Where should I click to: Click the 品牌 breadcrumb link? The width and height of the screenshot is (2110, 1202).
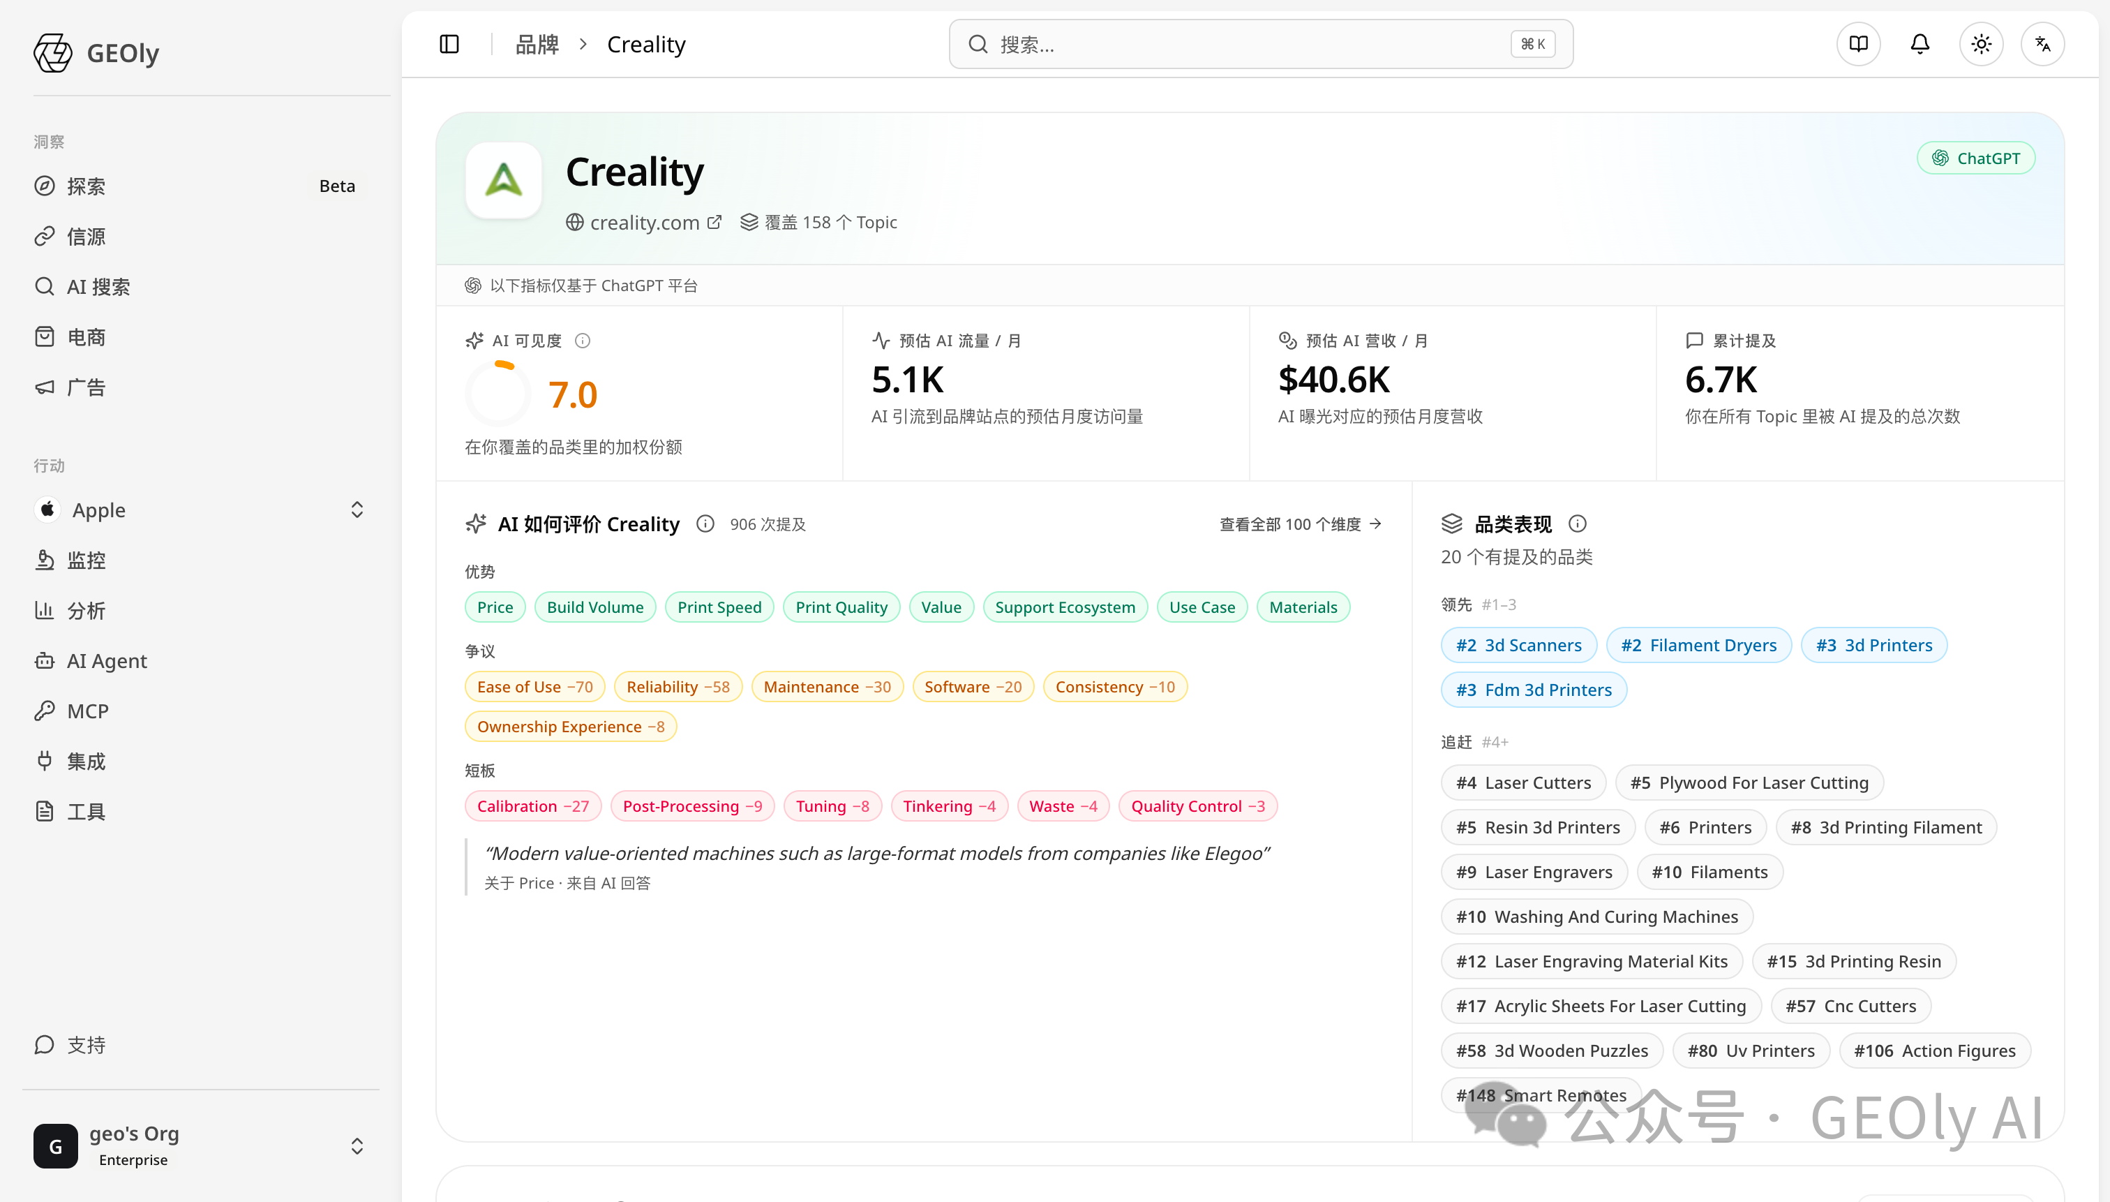pos(537,44)
